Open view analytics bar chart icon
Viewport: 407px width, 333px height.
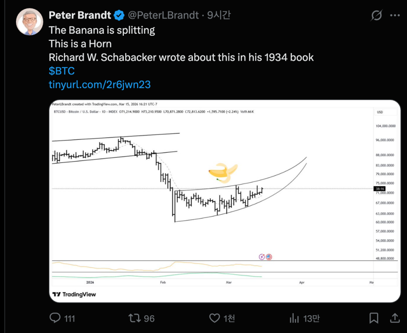click(x=295, y=318)
